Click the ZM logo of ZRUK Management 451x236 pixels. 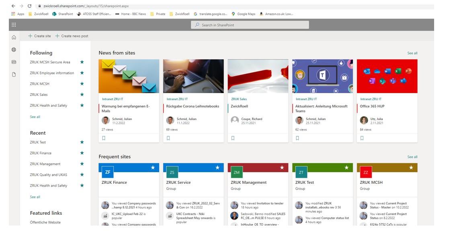pyautogui.click(x=237, y=172)
